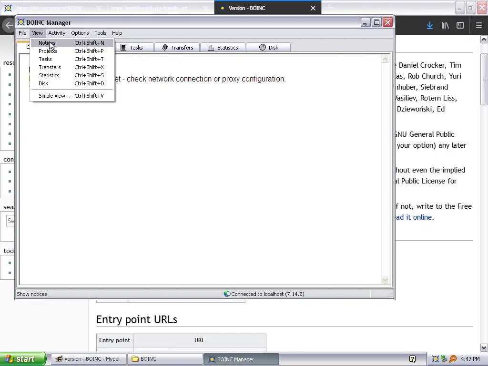Choose Tasks entry in the View menu

[72, 59]
